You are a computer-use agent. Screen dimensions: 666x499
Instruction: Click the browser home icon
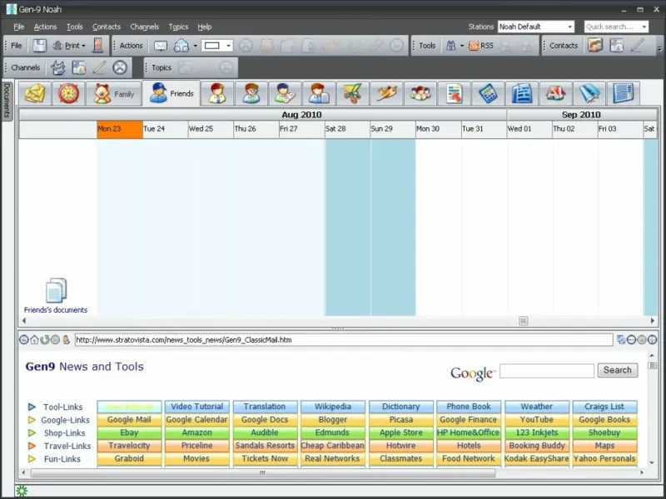tap(34, 339)
